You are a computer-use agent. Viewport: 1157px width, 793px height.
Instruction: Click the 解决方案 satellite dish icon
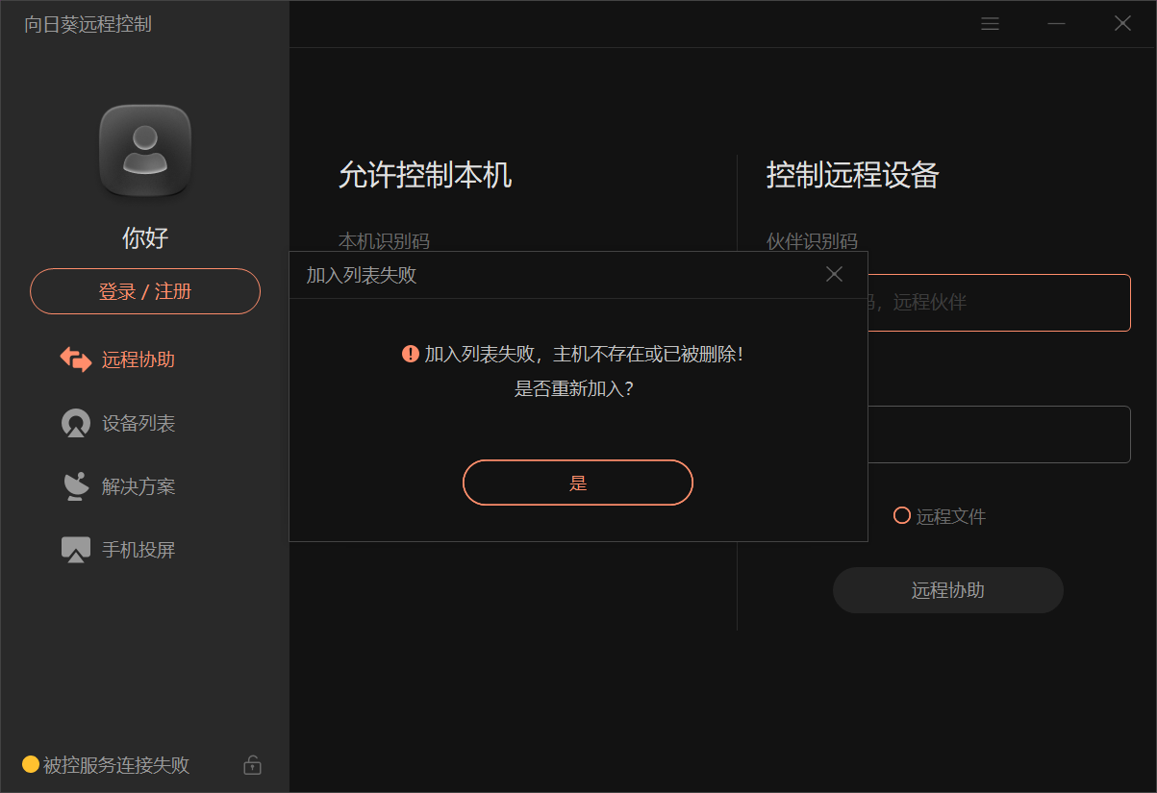(76, 486)
